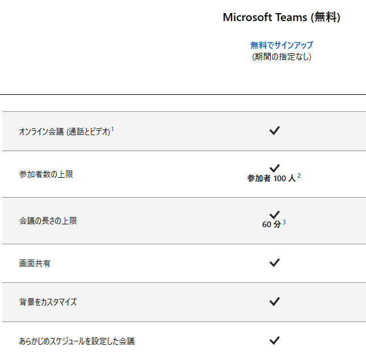Click footnote 1 beside オンライン会議

tap(112, 129)
